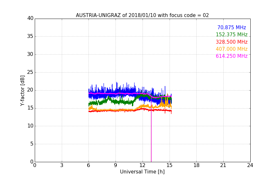The width and height of the screenshot is (278, 185).
Task: Click the 24 tick on the time axis
Action: point(250,165)
